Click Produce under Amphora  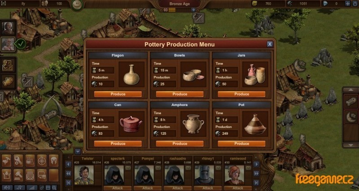pyautogui.click(x=180, y=143)
